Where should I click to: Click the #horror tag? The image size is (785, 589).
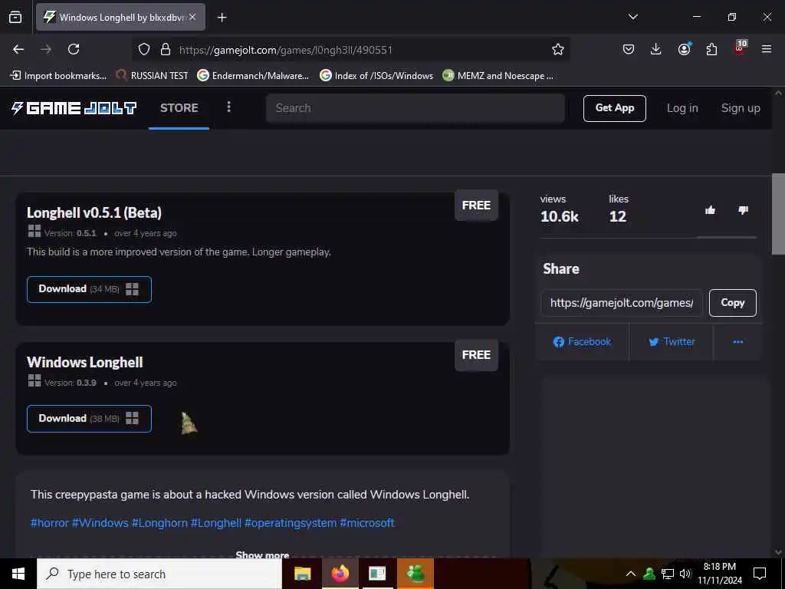pyautogui.click(x=50, y=523)
